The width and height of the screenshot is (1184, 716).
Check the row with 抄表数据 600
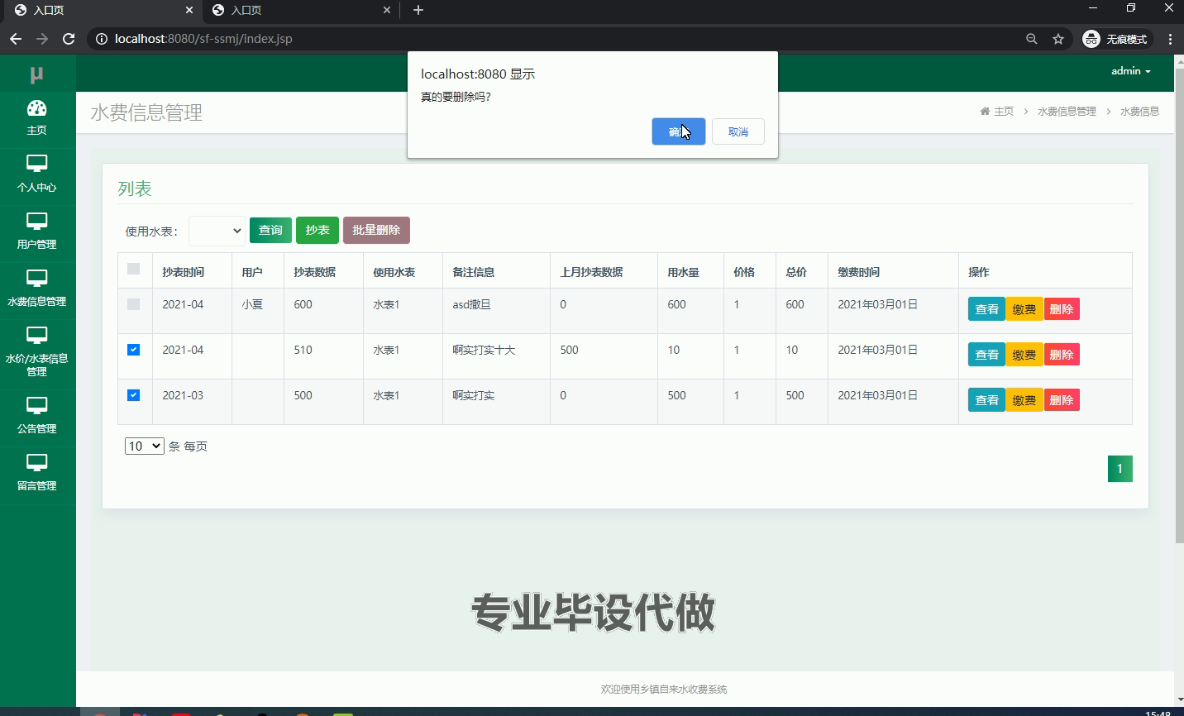point(134,304)
